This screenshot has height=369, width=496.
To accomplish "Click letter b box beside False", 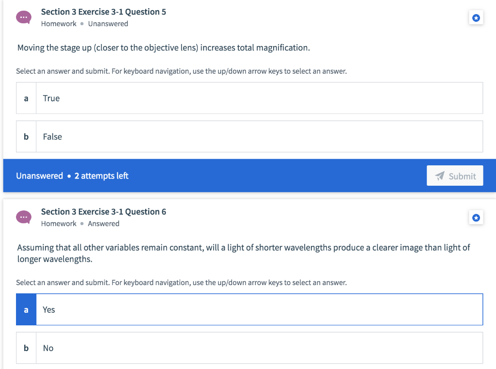I will coord(26,137).
